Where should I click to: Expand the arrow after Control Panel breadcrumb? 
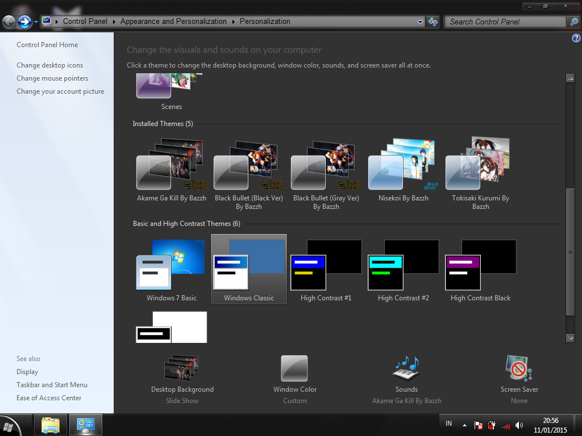click(114, 22)
